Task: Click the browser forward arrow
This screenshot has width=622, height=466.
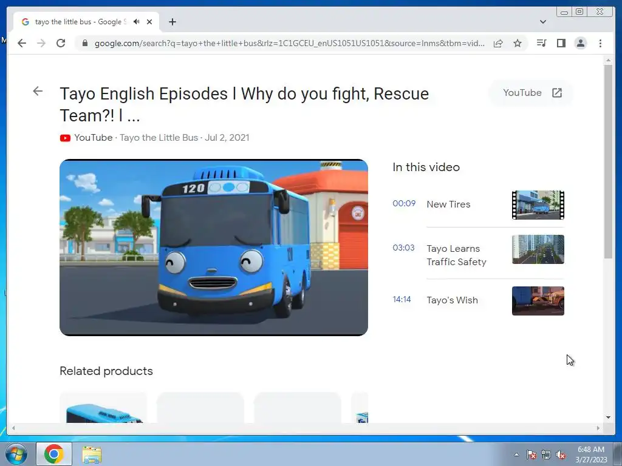Action: [x=41, y=43]
